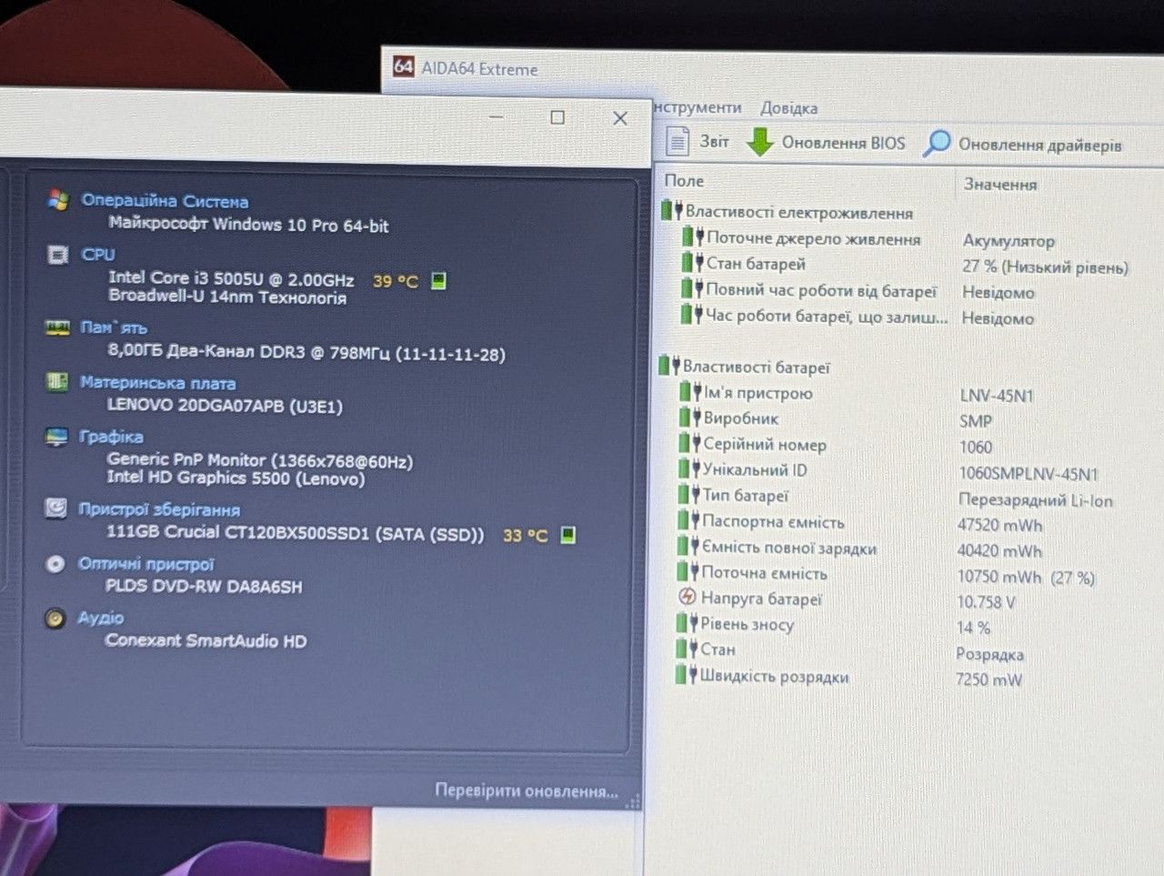The height and width of the screenshot is (876, 1164).
Task: Click the value Перезарядний Li-Ion
Action: click(1036, 499)
